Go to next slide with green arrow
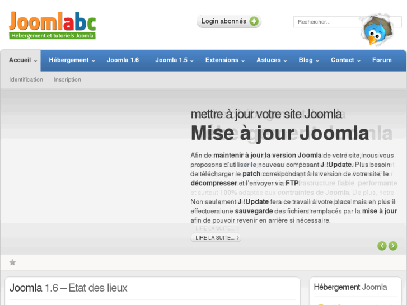Image resolution: width=407 pixels, height=305 pixels. click(392, 246)
